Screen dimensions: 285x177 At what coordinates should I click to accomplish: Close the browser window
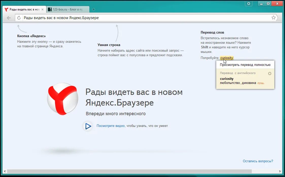tap(277, 4)
